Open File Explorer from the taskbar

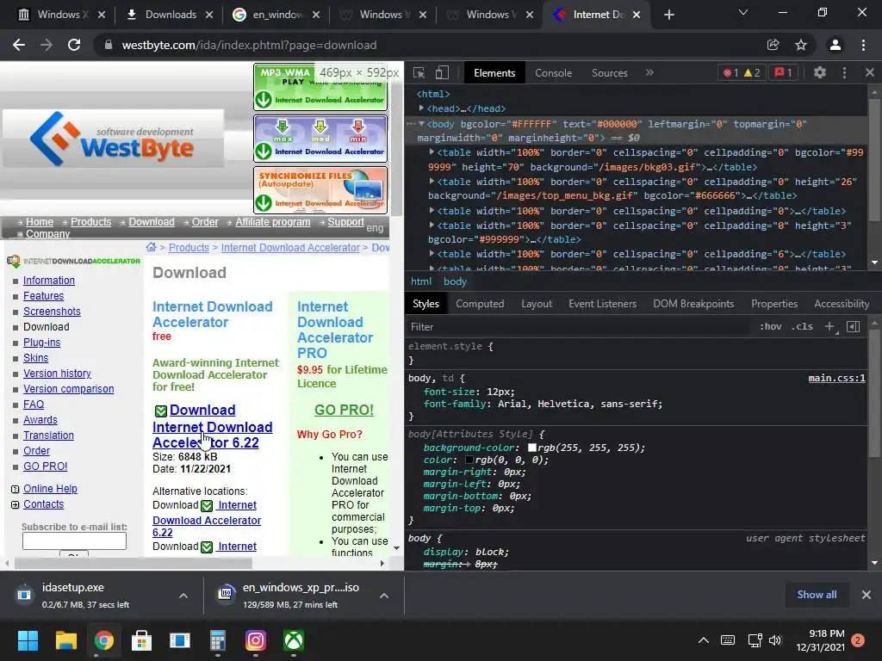65,640
